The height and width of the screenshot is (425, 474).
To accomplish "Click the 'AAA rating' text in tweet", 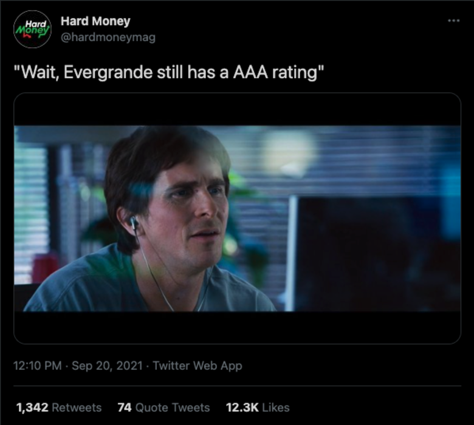I will 275,72.
